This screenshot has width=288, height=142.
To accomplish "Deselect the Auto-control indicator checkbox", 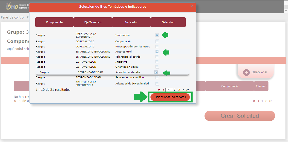I will (x=157, y=51).
